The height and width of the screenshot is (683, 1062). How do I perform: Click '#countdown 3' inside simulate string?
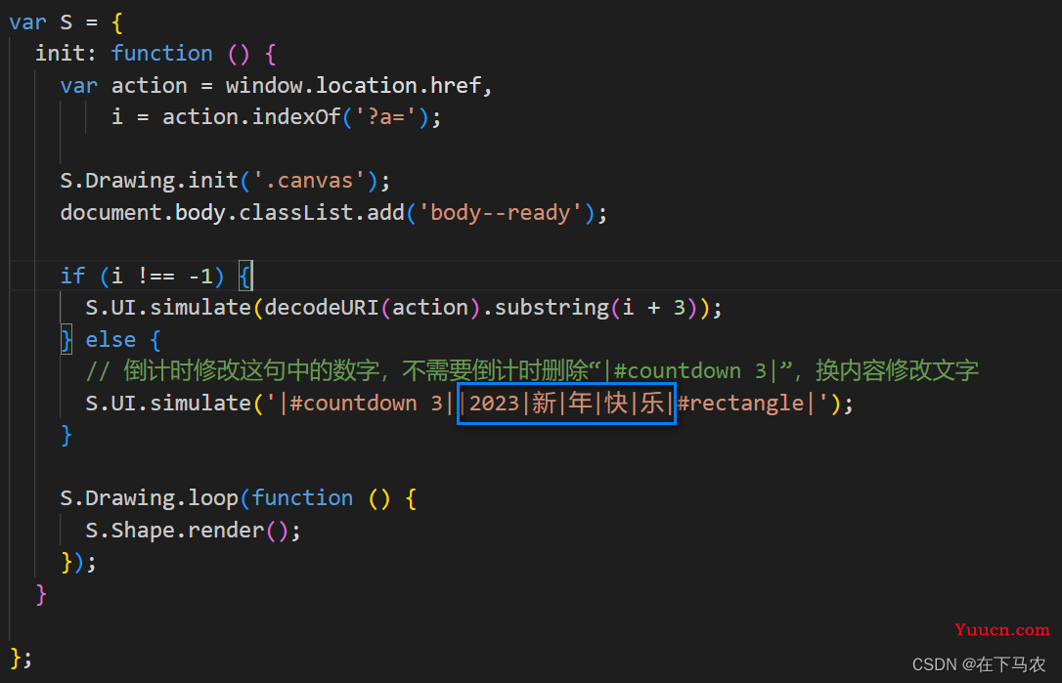click(366, 404)
